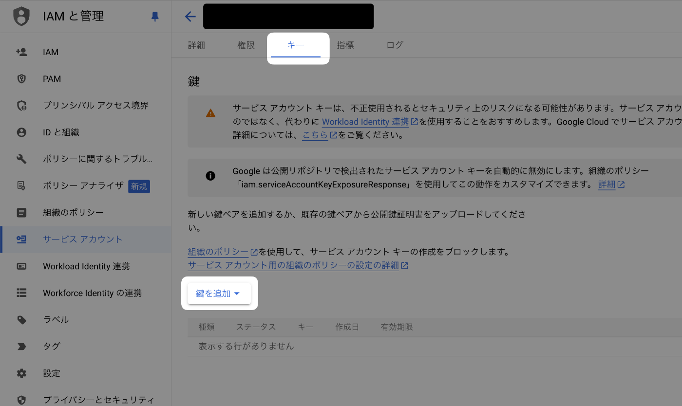Click the ポリシー アナライザ document icon
This screenshot has width=682, height=406.
[x=21, y=186]
